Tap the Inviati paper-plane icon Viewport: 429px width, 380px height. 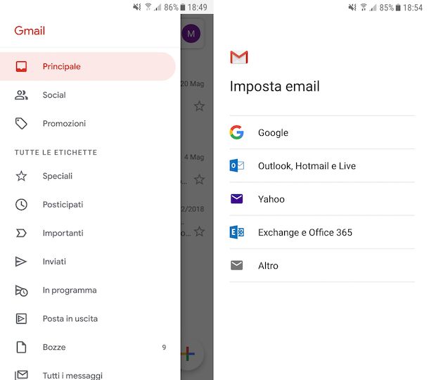(x=21, y=262)
